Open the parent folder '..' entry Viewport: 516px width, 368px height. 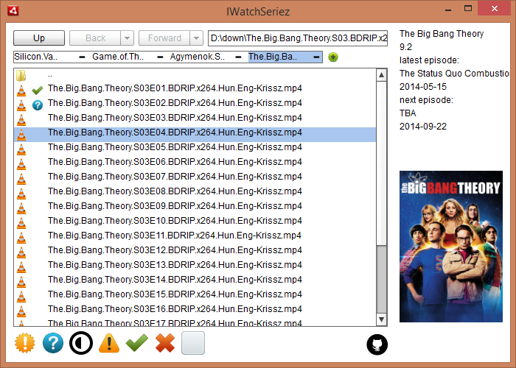[195, 76]
